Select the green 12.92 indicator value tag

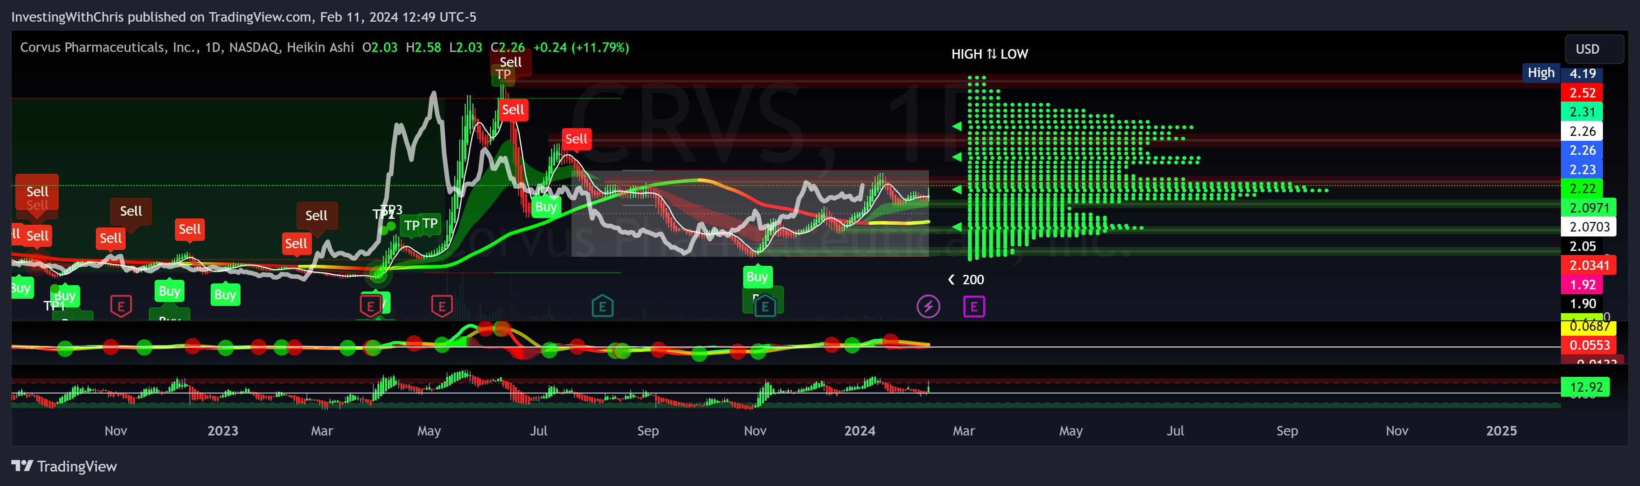pos(1585,387)
